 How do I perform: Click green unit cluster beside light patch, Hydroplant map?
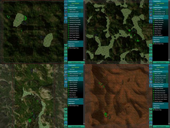click(x=25, y=18)
